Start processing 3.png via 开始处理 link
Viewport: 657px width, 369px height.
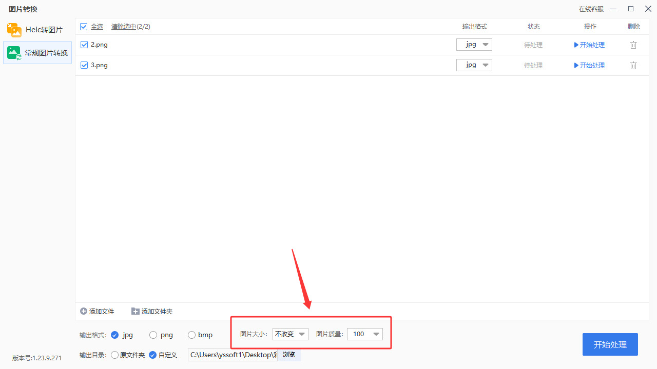(x=592, y=66)
